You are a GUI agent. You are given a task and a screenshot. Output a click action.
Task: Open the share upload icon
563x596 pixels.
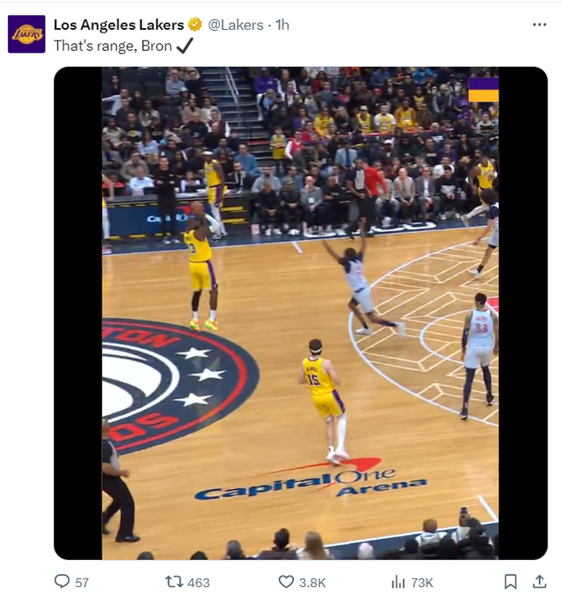(x=539, y=582)
